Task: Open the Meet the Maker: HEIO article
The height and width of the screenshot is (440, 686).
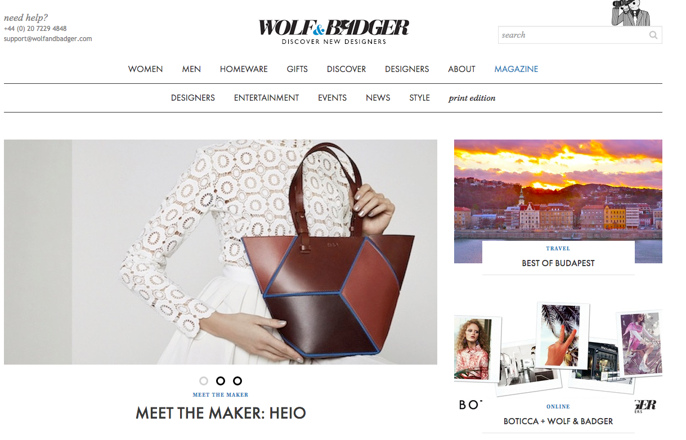Action: [x=221, y=413]
